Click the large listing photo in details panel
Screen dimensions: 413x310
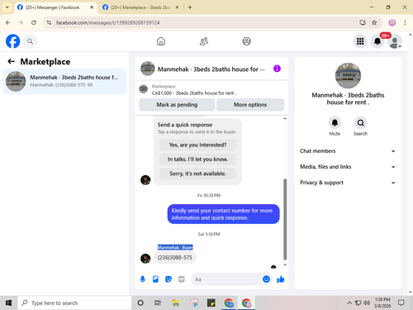coord(348,76)
